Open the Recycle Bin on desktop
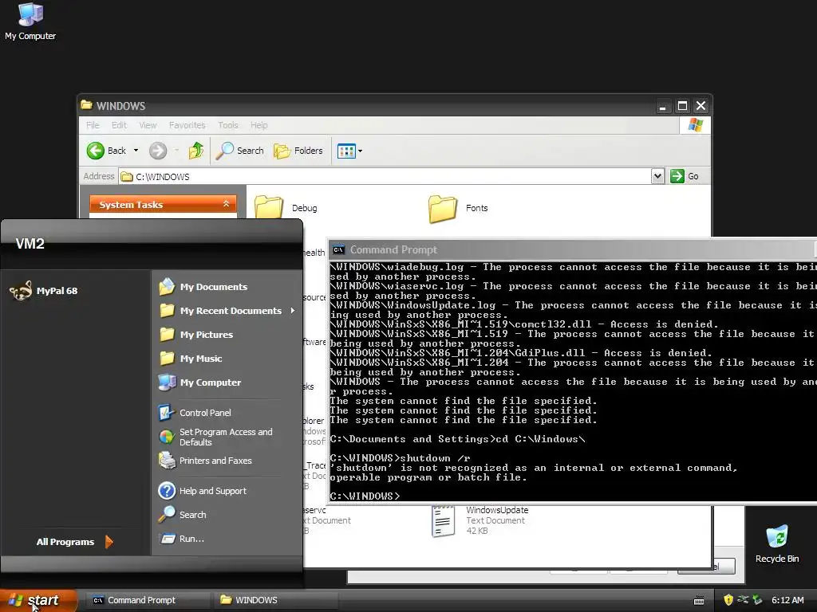817x612 pixels. (777, 543)
